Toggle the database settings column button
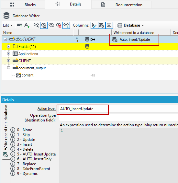Viewport: 178px width, 183px height. pos(102,25)
